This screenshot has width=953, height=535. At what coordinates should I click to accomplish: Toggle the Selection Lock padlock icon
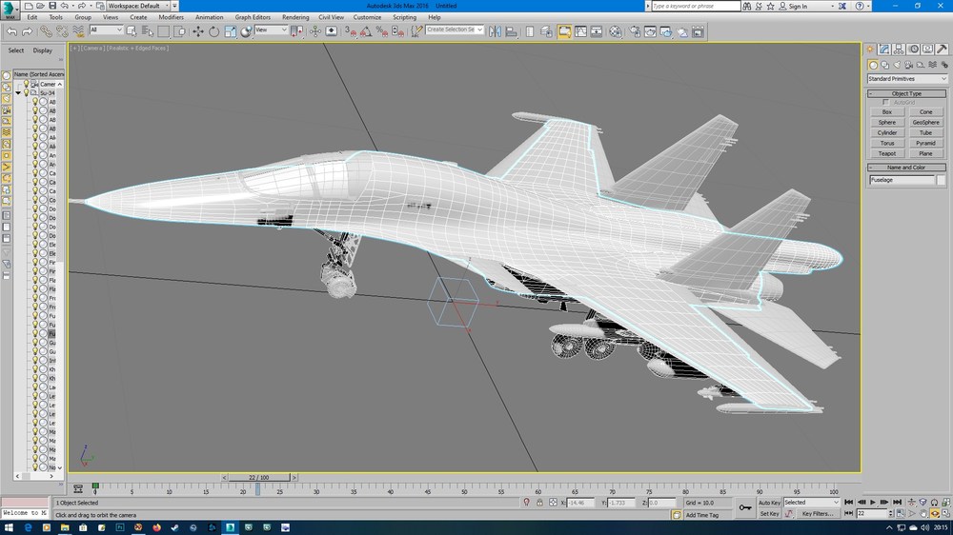click(x=539, y=503)
